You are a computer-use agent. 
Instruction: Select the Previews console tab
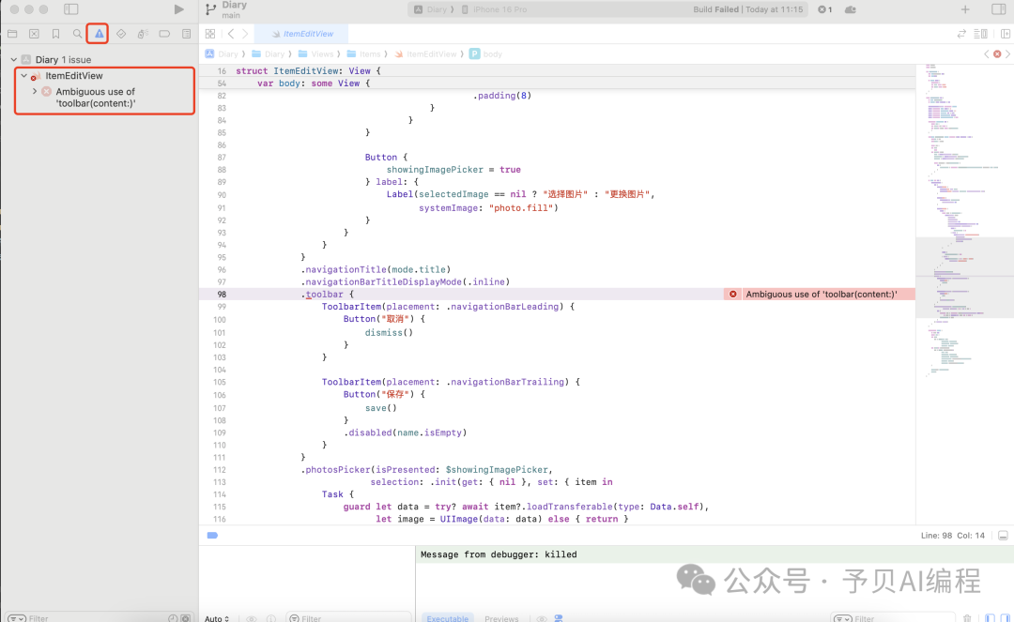(501, 618)
